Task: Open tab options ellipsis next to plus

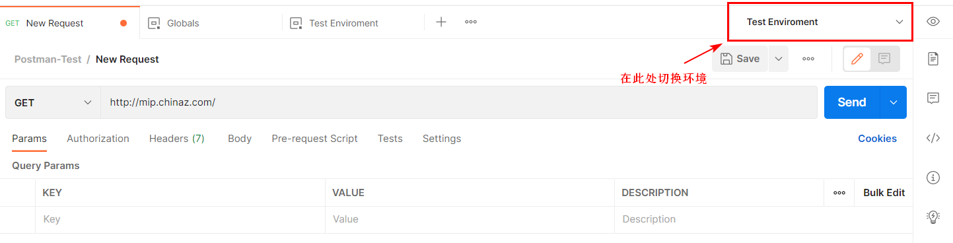Action: tap(471, 22)
